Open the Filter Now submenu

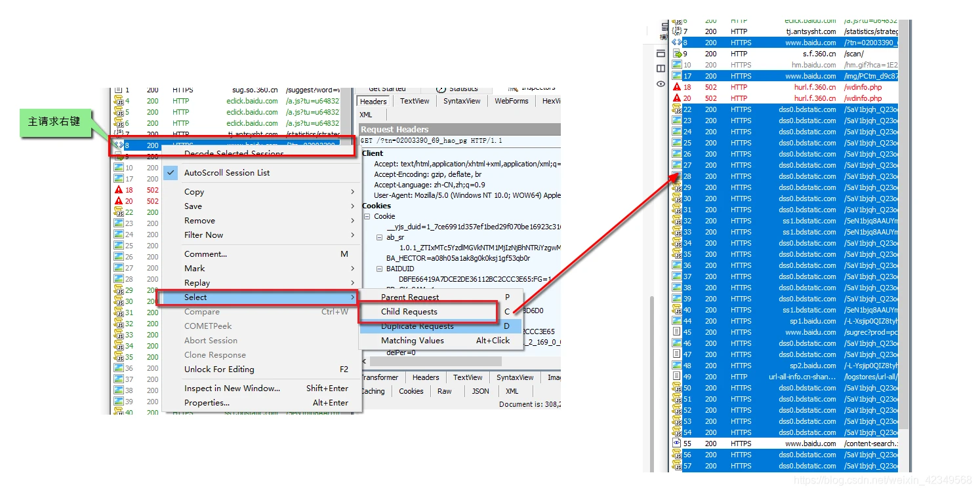[262, 235]
